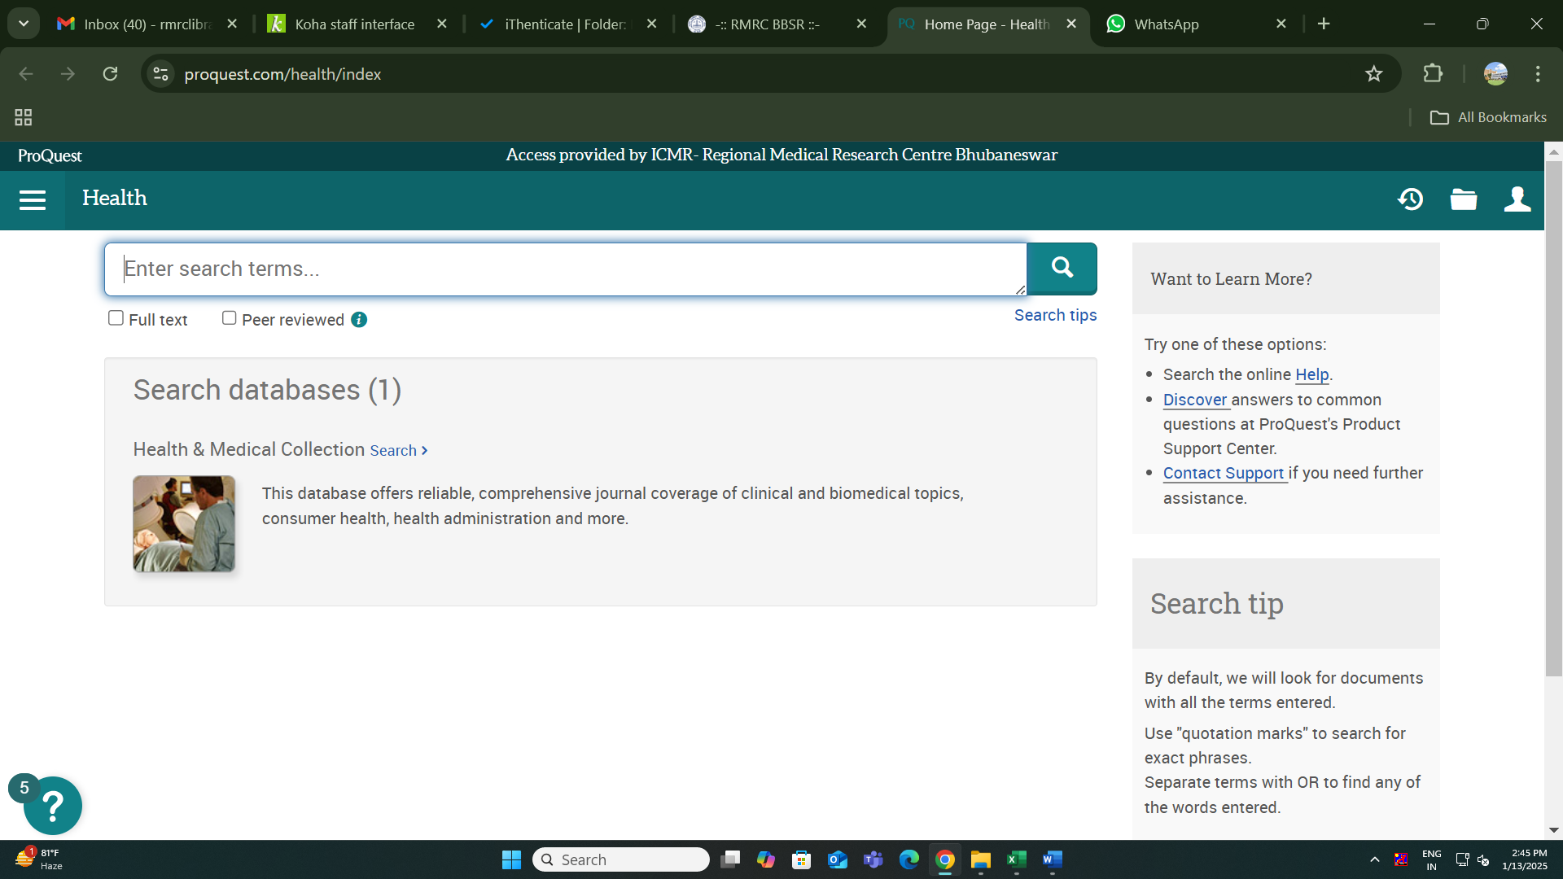The height and width of the screenshot is (879, 1563).
Task: Switch to Koha staff interface tab
Action: click(355, 24)
